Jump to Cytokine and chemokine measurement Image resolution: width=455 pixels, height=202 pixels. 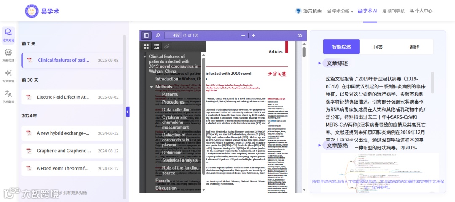[x=175, y=122]
